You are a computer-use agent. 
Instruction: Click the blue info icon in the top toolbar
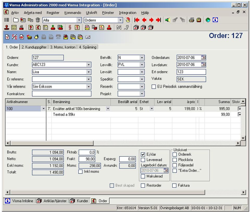tap(215, 20)
